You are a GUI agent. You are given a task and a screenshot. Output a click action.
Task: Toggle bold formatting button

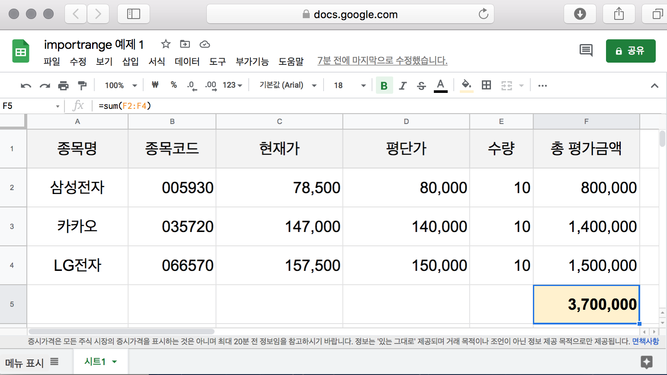pyautogui.click(x=384, y=86)
